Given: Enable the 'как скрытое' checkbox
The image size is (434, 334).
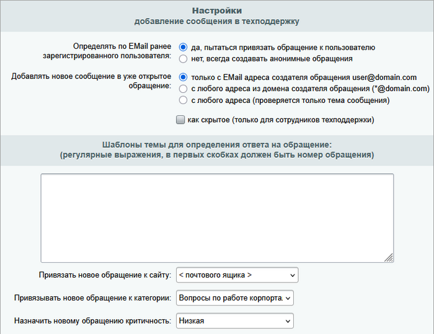Looking at the screenshot, I should tap(180, 120).
